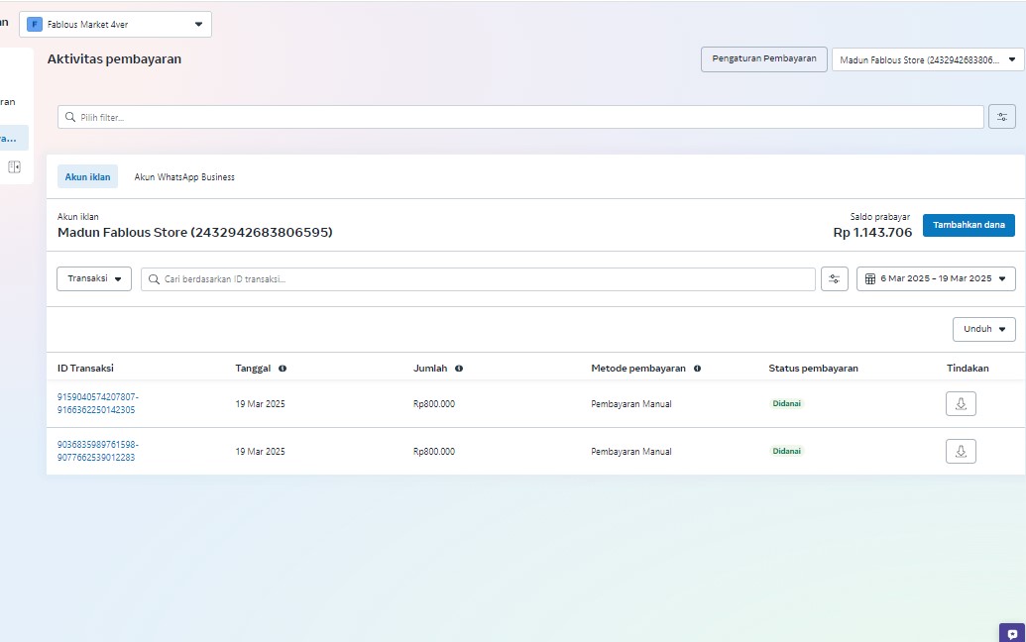Download receipt for the first transaction

[x=961, y=403]
